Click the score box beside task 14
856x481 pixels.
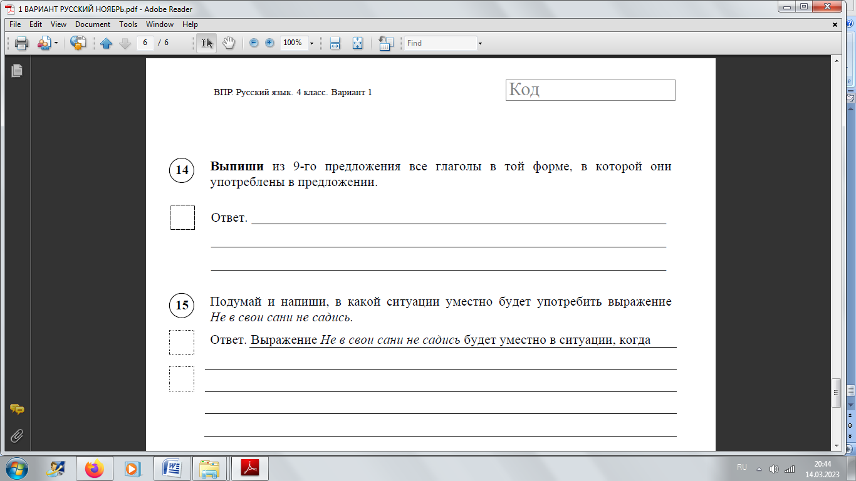(182, 217)
